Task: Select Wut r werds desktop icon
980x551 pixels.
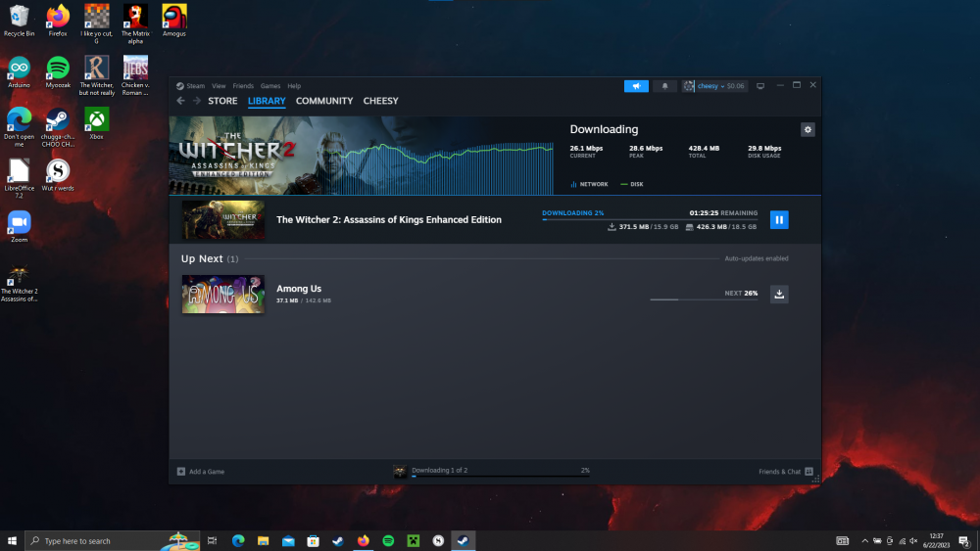Action: [58, 175]
